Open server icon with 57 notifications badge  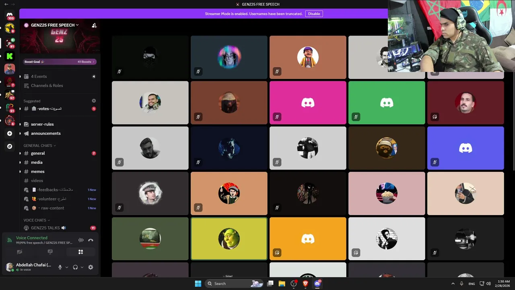[x=10, y=95]
